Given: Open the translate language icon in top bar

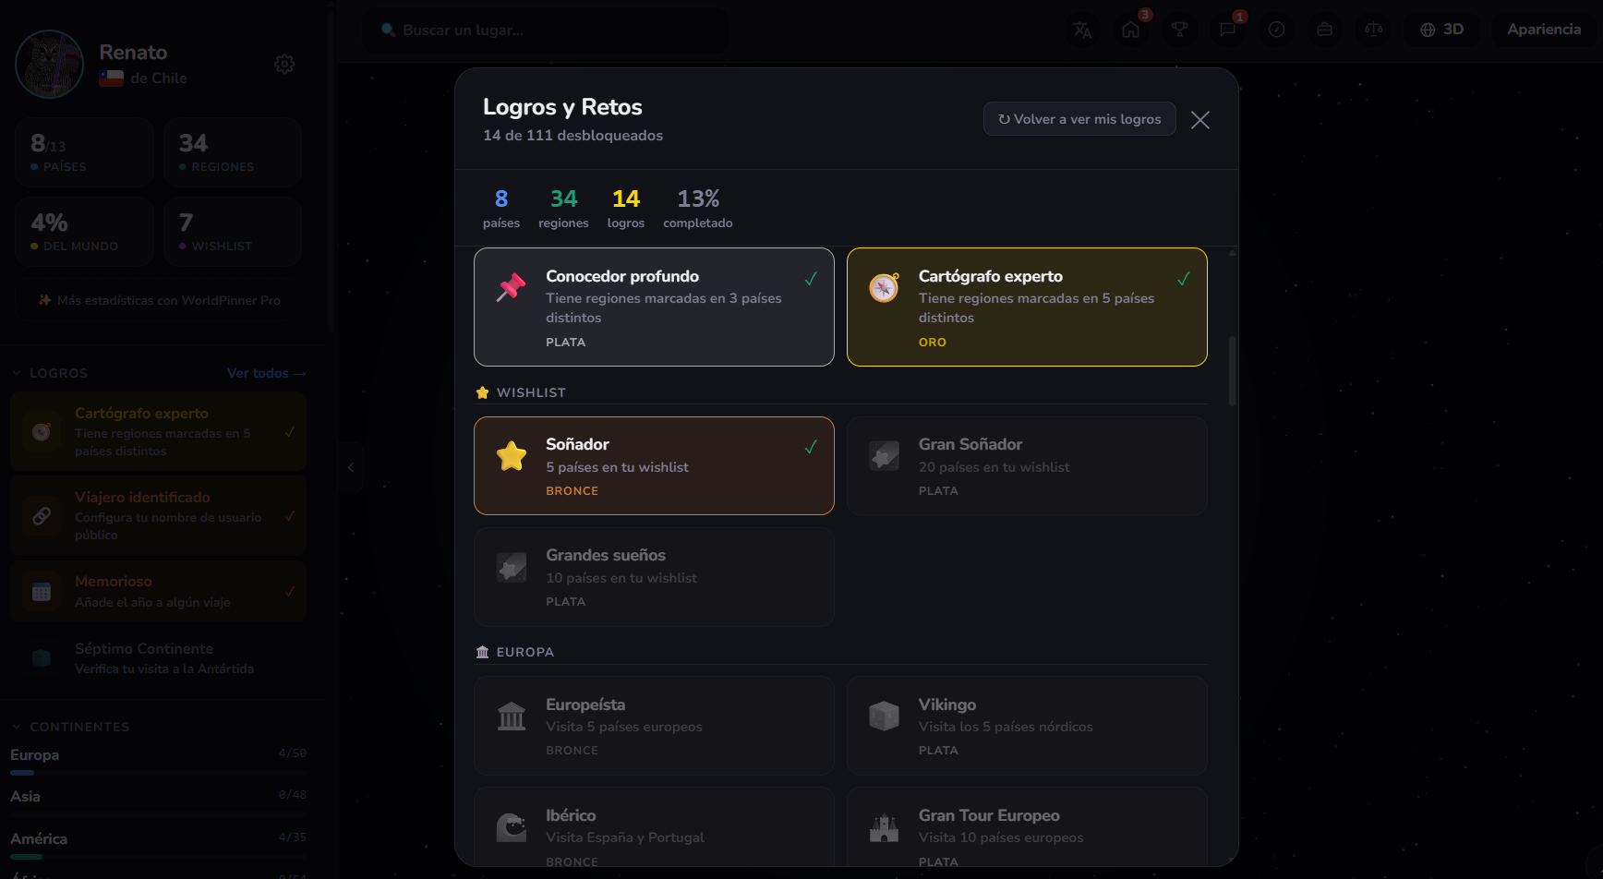Looking at the screenshot, I should click(x=1082, y=30).
